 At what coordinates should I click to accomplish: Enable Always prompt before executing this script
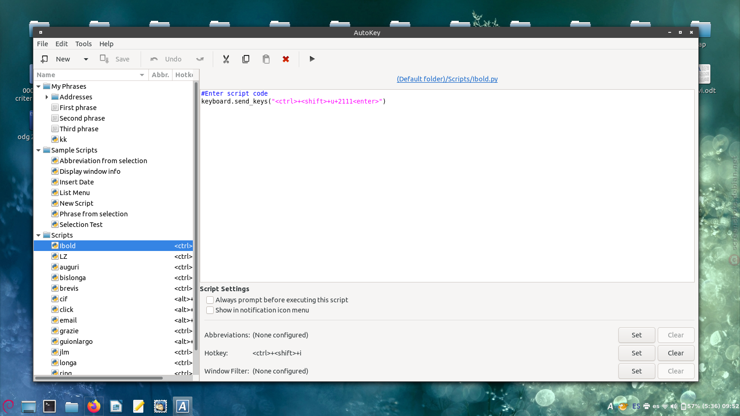click(210, 300)
